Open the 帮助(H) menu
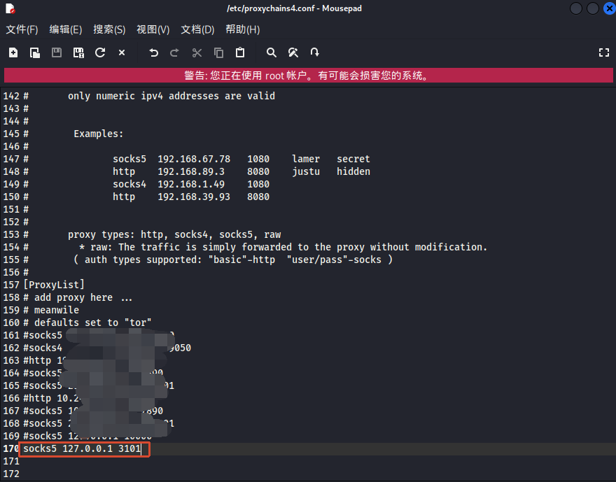616x482 pixels. pos(242,29)
